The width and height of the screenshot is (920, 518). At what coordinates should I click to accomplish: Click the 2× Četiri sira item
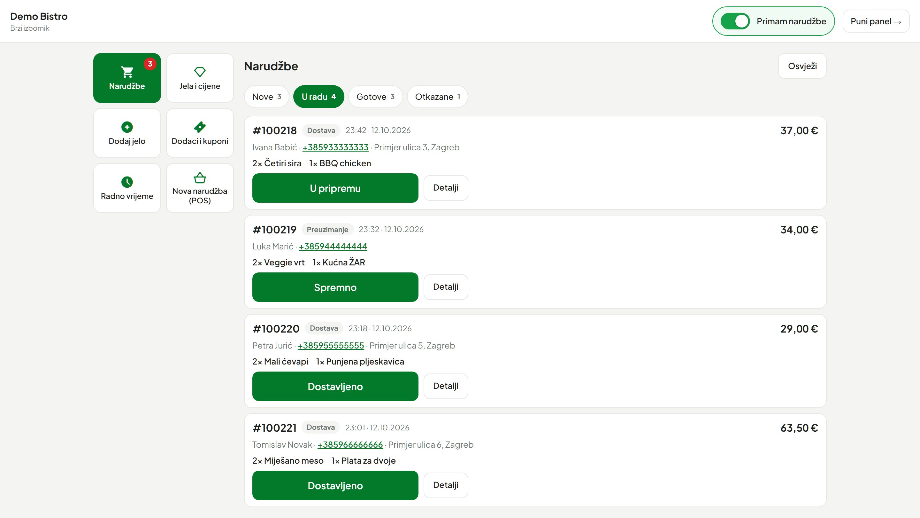pyautogui.click(x=277, y=163)
